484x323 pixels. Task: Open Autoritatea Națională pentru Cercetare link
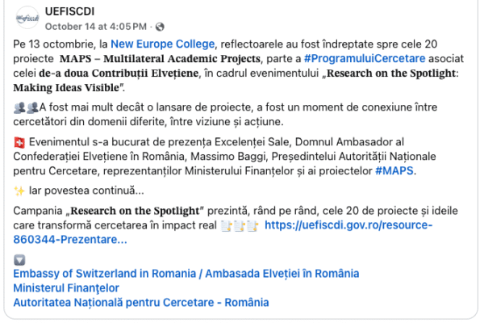point(141,302)
